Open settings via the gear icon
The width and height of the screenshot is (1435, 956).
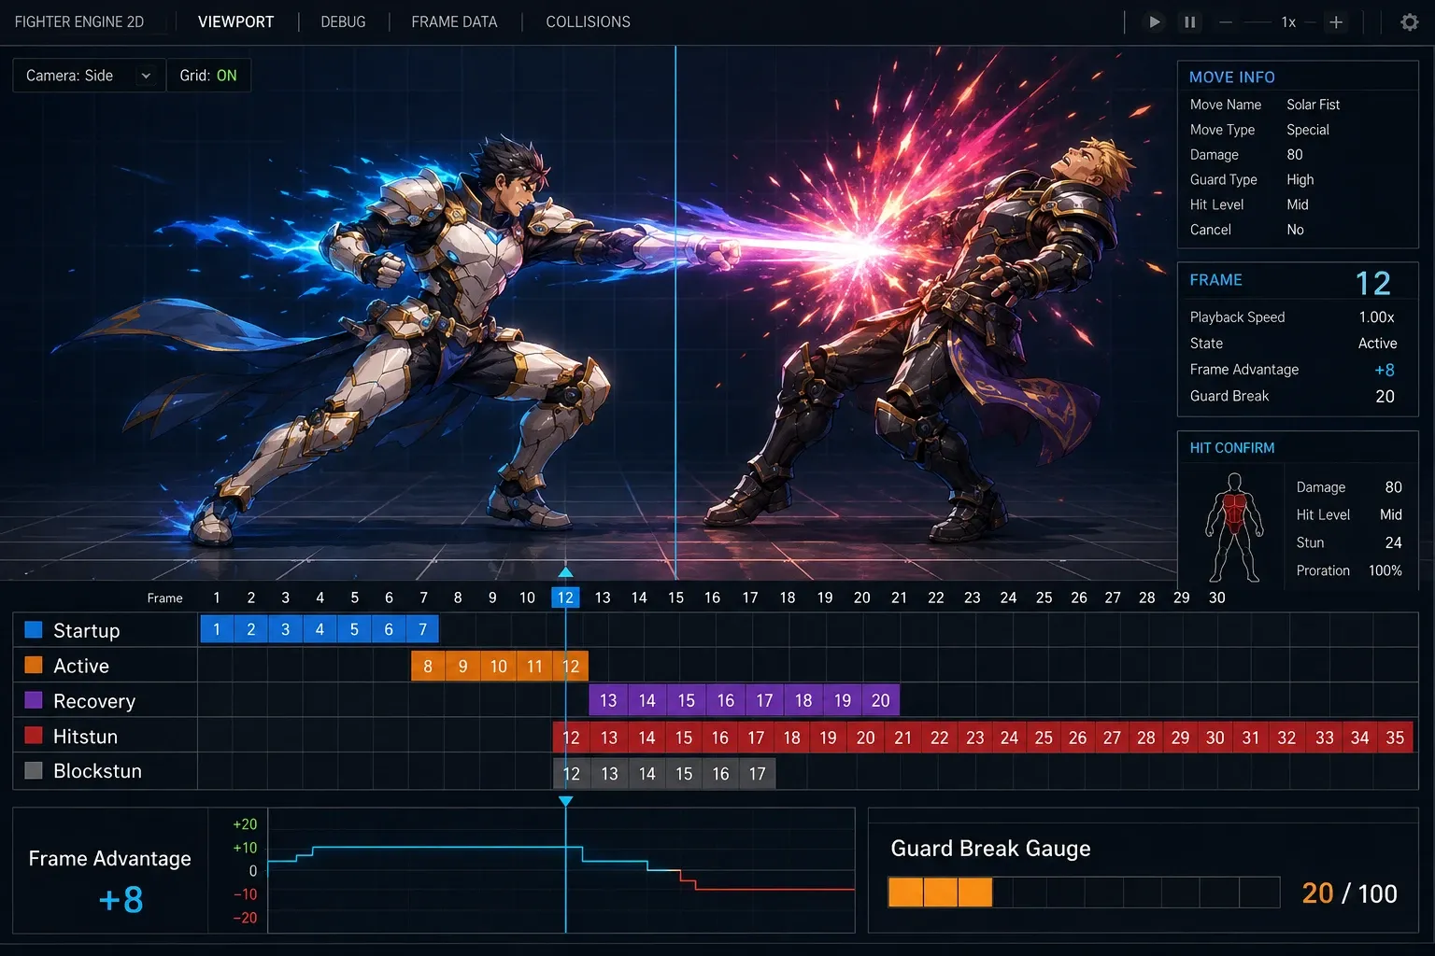[1410, 21]
